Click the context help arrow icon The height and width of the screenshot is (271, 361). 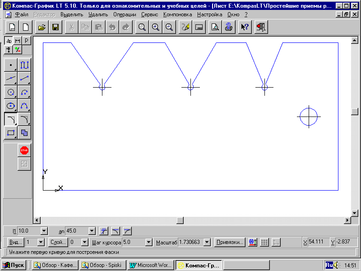click(245, 27)
